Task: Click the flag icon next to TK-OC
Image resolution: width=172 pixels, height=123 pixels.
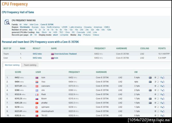Action: coord(37,116)
